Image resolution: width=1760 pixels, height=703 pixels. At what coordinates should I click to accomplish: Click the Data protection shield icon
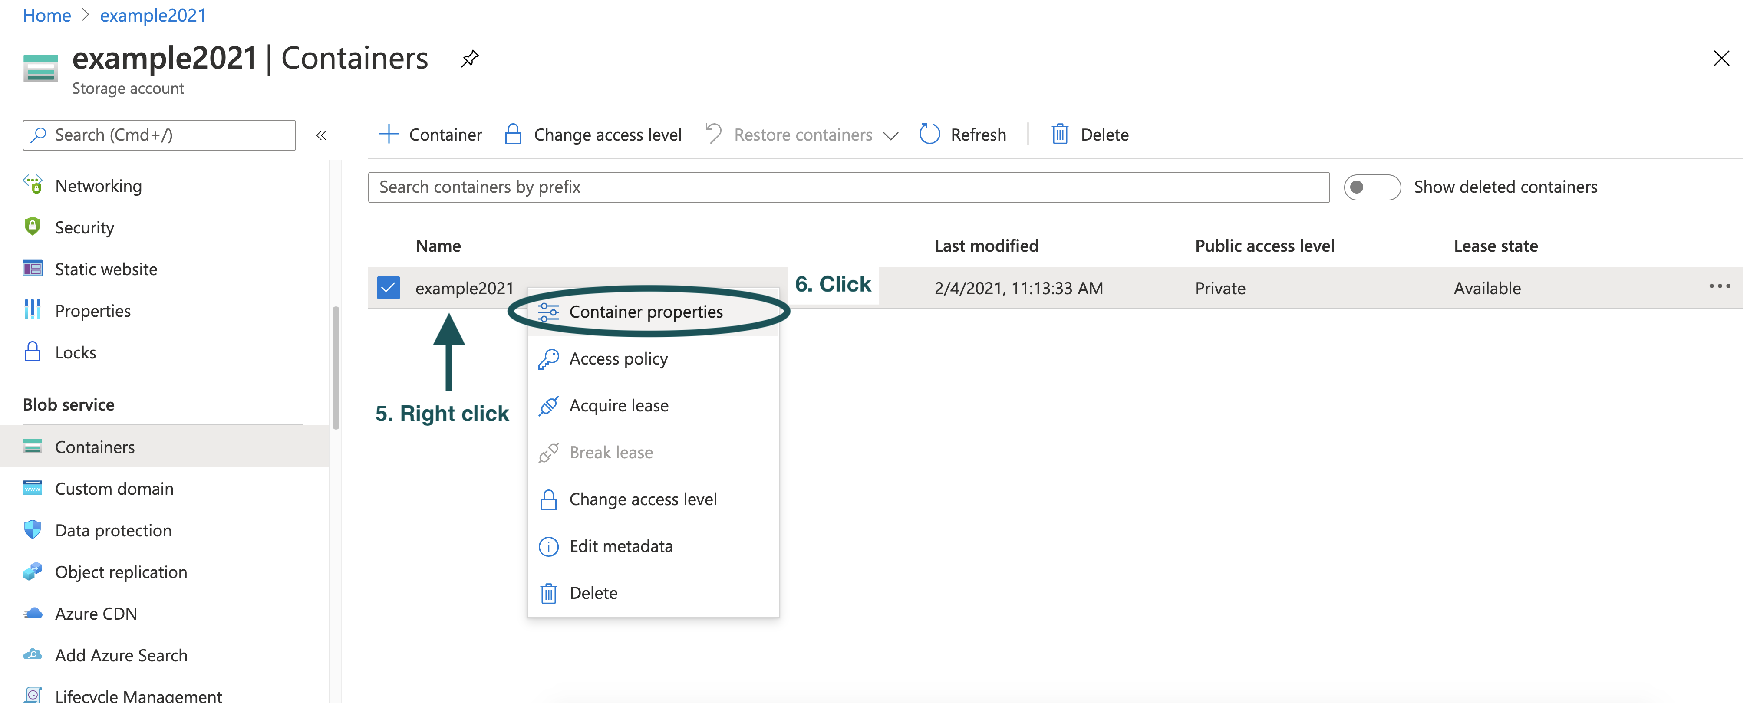click(x=32, y=529)
